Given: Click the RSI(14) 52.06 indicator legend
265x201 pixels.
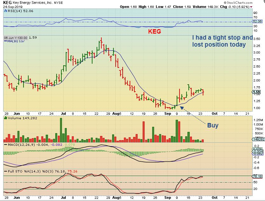Looking at the screenshot, I should click(20, 11).
